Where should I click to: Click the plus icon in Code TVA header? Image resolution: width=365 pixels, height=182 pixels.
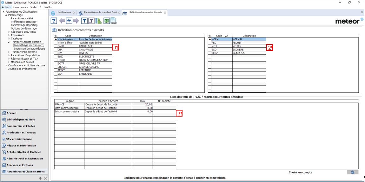[209, 36]
